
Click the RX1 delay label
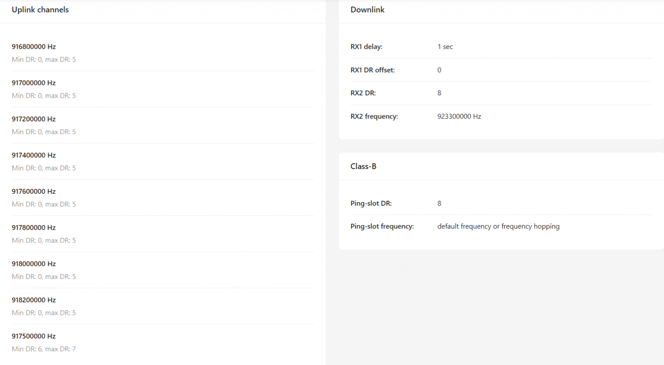[x=367, y=47]
